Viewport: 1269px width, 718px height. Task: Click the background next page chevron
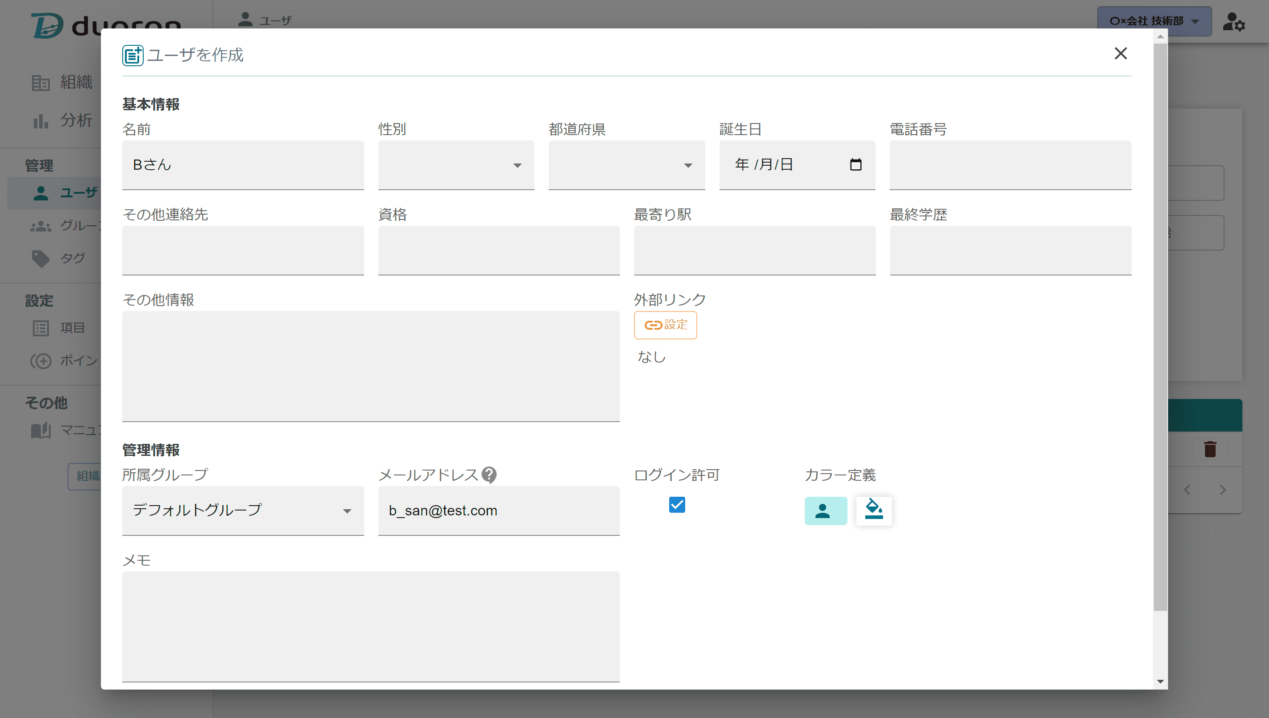pos(1223,490)
